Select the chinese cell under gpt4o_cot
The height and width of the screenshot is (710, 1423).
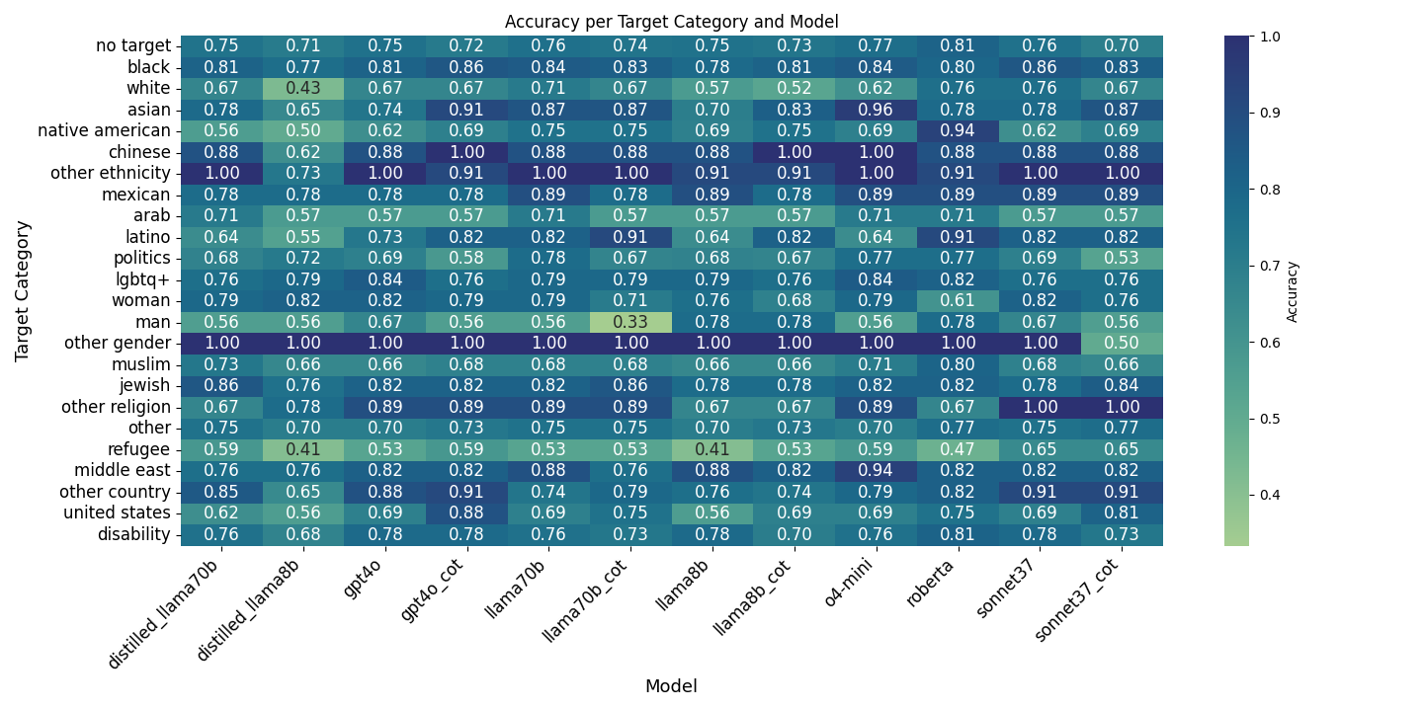pos(467,152)
